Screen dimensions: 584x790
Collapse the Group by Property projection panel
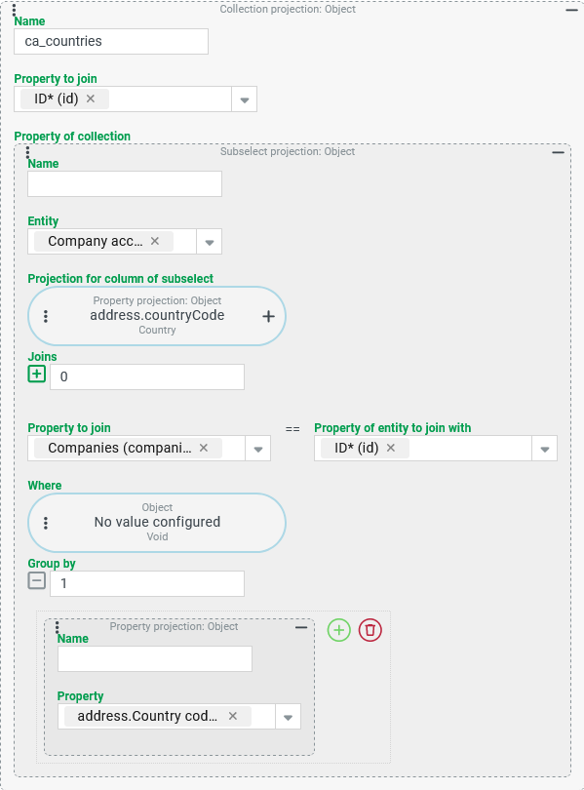click(x=301, y=627)
